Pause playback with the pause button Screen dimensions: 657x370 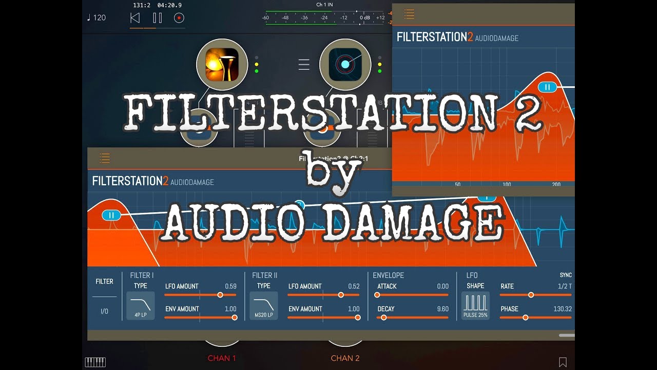(x=157, y=18)
